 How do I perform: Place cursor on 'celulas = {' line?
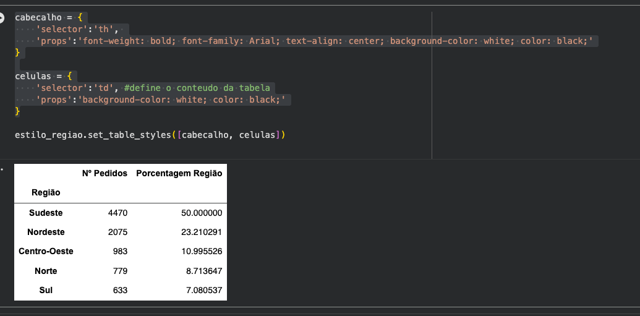(x=44, y=76)
